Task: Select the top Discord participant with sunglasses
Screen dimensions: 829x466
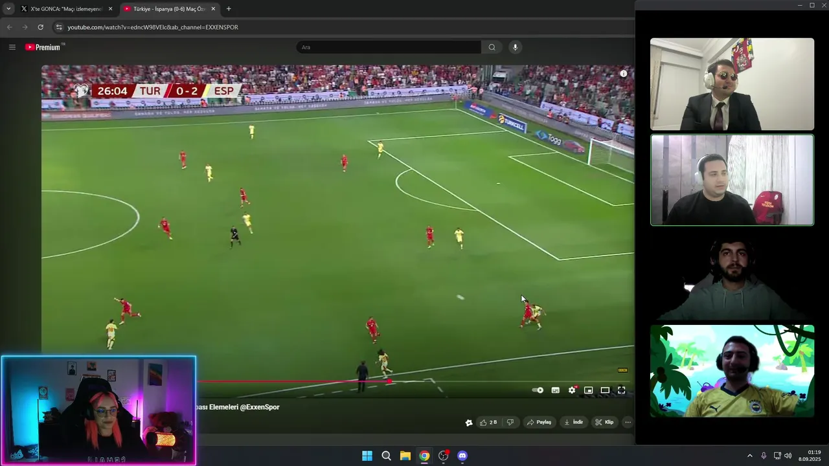Action: point(732,84)
